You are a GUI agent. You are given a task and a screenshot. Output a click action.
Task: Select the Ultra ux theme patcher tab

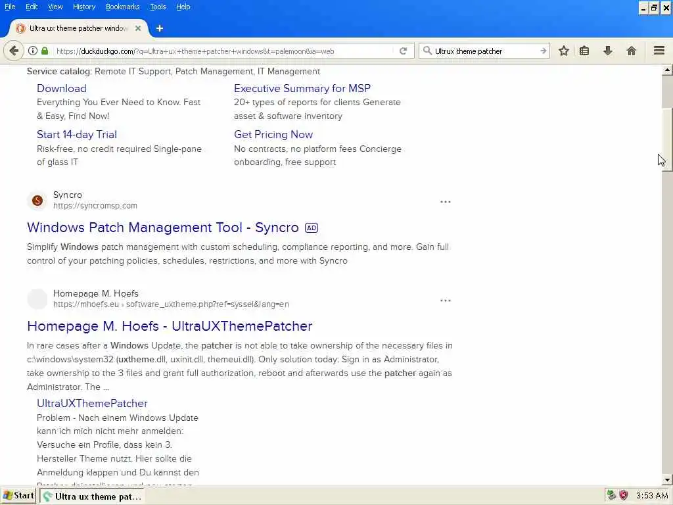[x=78, y=28]
